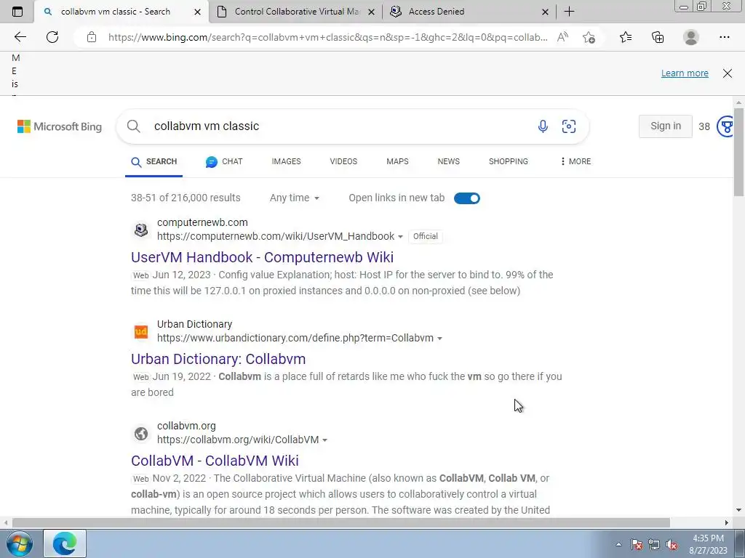Open Urban Dictionary: Collabvm result
Image resolution: width=745 pixels, height=558 pixels.
[x=218, y=359]
